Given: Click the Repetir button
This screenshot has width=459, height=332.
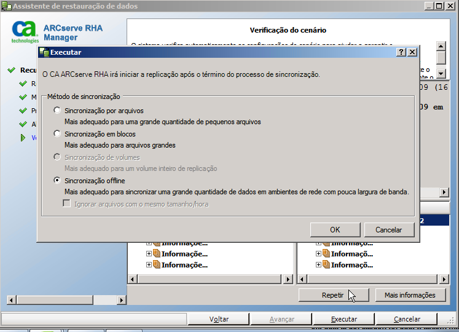Looking at the screenshot, I should (334, 295).
